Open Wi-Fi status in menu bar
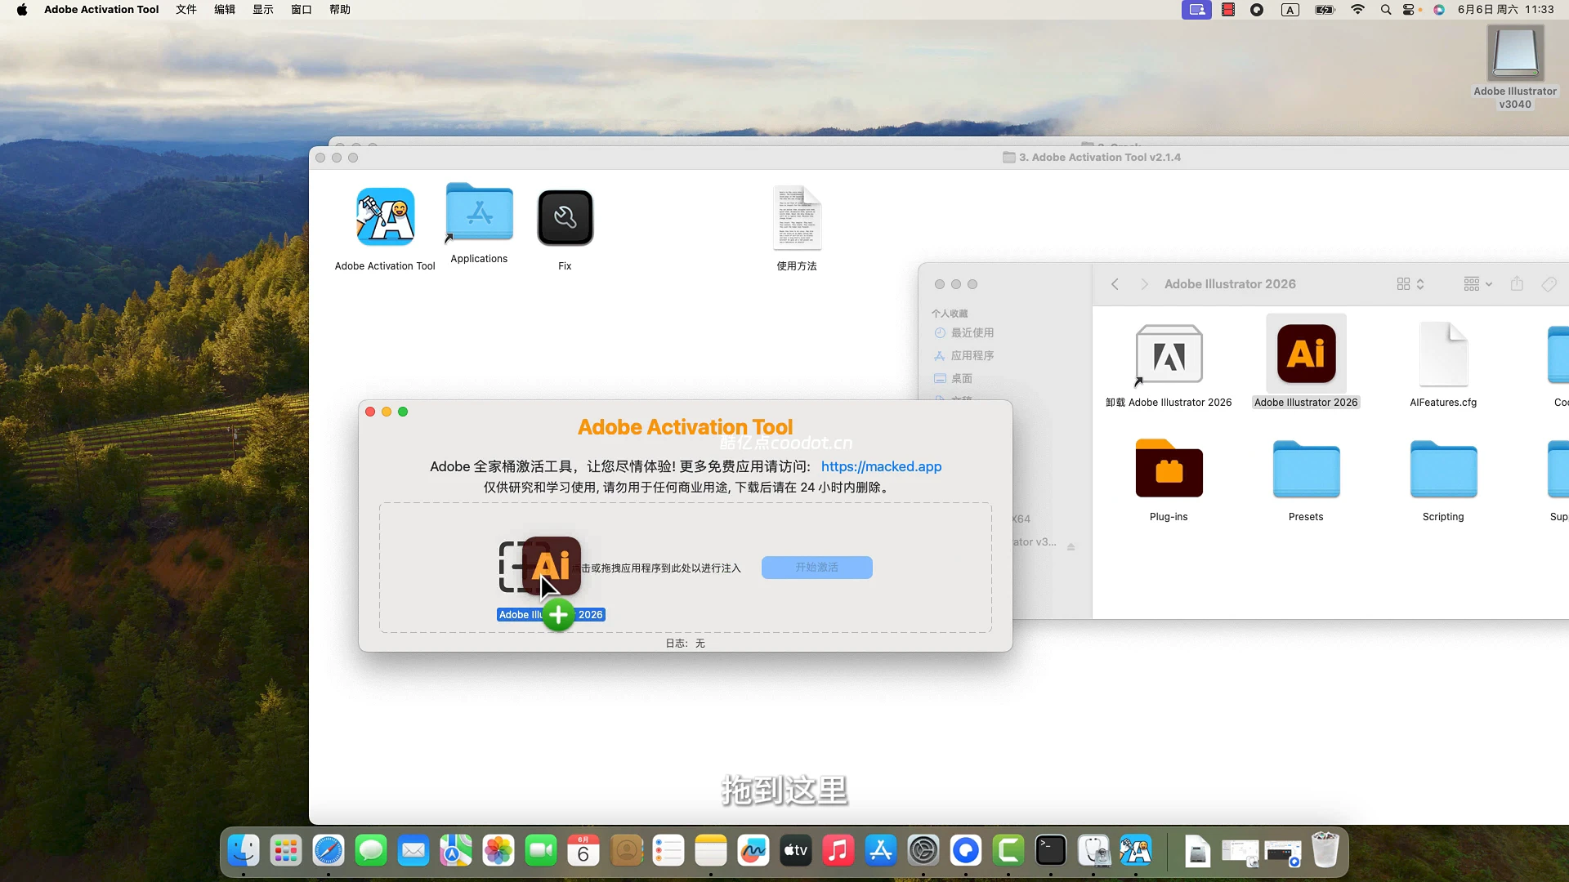 1357,10
